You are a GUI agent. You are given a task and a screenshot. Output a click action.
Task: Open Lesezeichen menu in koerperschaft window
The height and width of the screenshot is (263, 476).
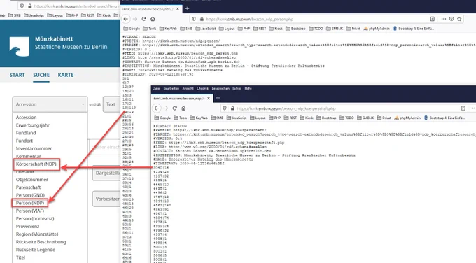220,88
